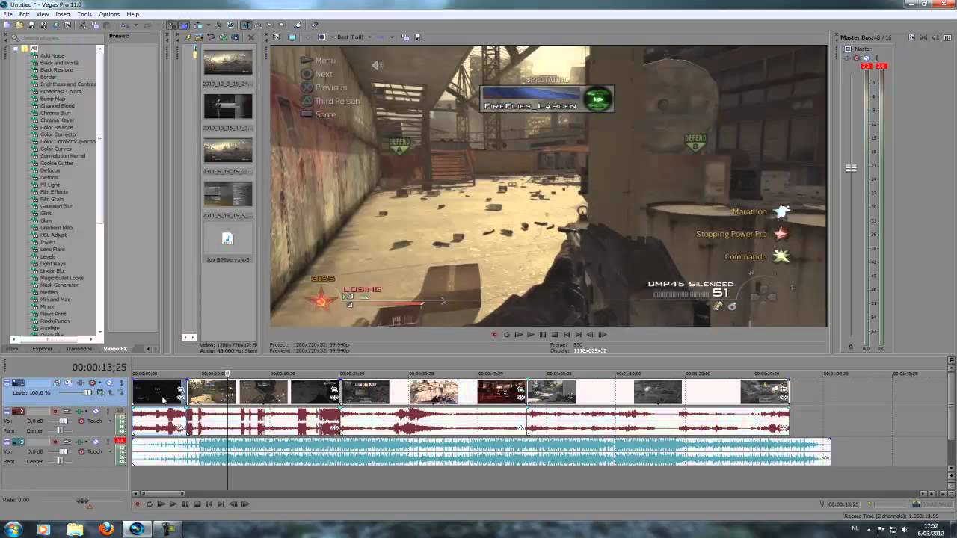The width and height of the screenshot is (957, 538).
Task: Click Copy Snapshot to Clipboard icon
Action: [x=406, y=37]
